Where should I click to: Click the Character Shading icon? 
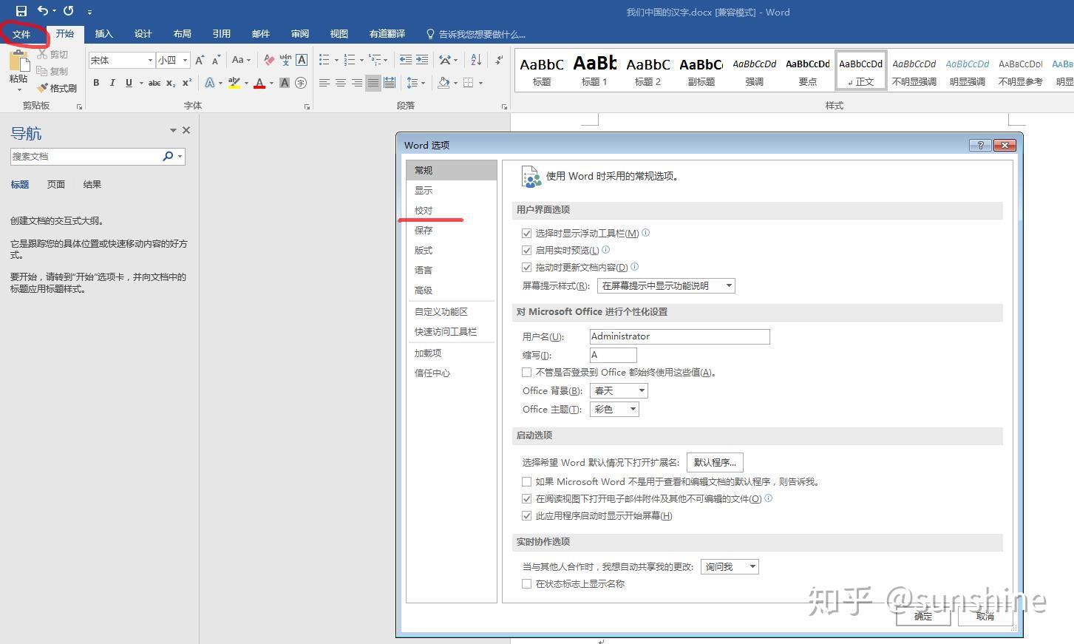(x=285, y=83)
